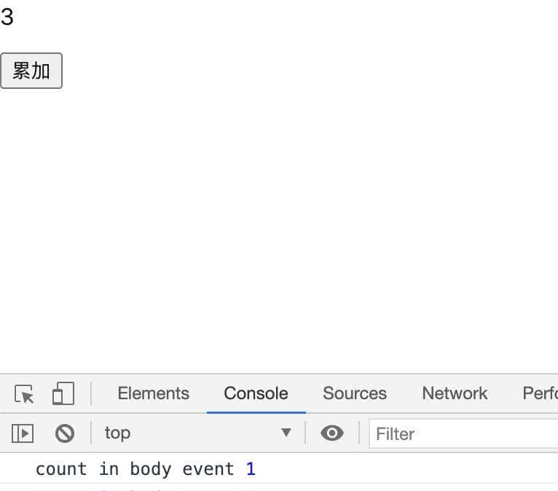
Task: Go to the Network tab
Action: (x=455, y=393)
